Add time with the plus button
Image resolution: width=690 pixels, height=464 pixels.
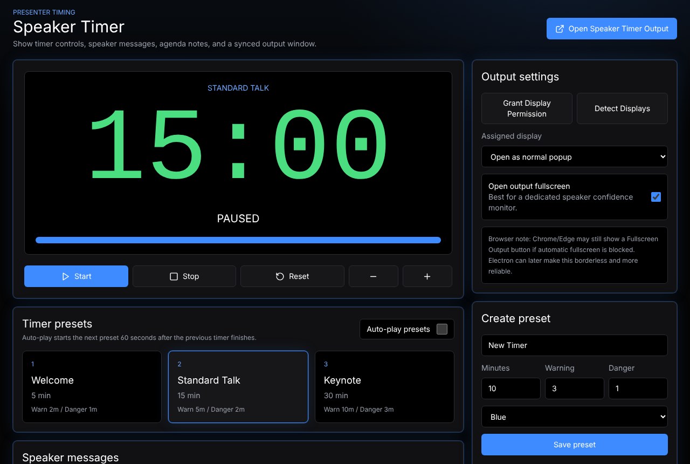click(427, 276)
